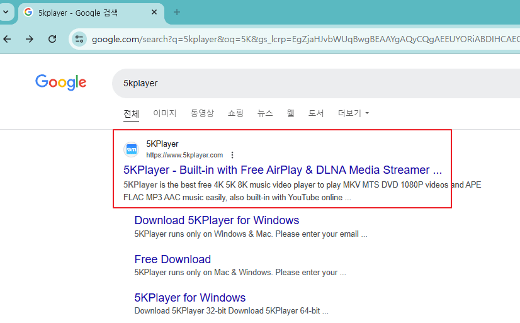Switch to the 웹 tab
The height and width of the screenshot is (323, 520).
point(290,113)
